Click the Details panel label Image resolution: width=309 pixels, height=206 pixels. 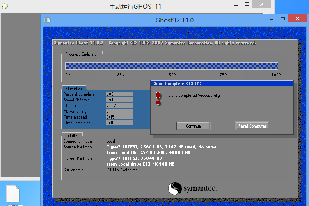point(71,136)
